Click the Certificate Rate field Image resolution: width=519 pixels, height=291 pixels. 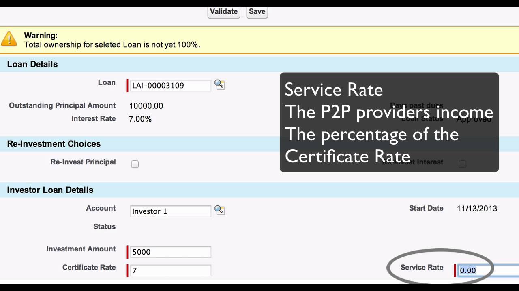point(171,270)
